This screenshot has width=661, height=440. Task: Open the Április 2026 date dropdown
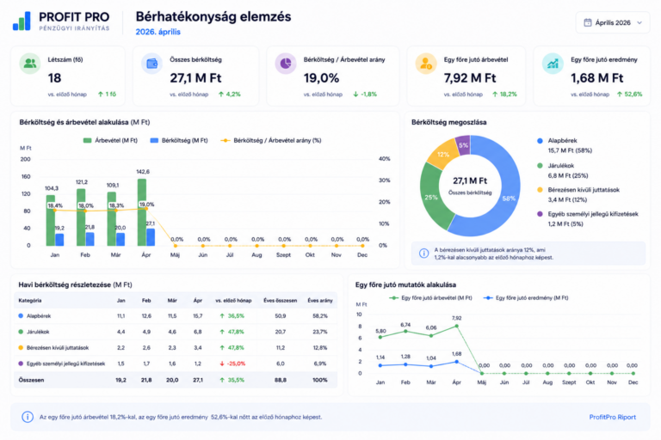point(613,22)
